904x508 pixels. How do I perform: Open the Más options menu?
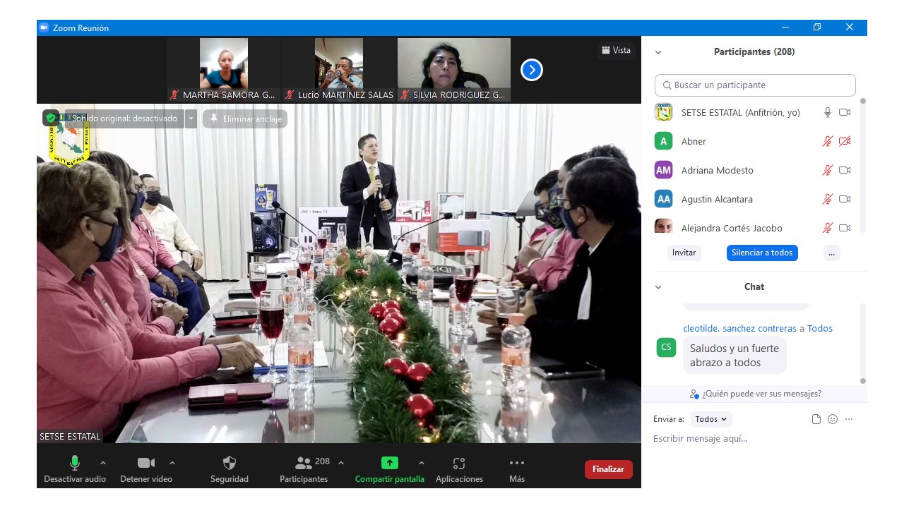click(x=517, y=469)
